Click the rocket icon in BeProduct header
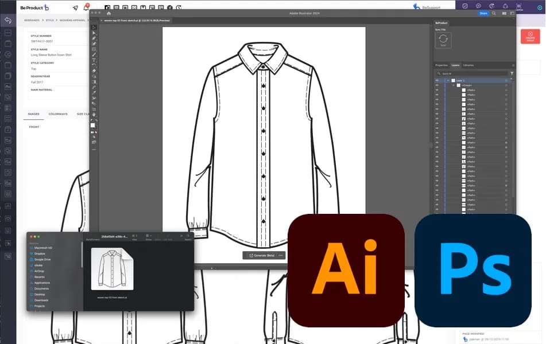546x344 pixels. pos(75,7)
